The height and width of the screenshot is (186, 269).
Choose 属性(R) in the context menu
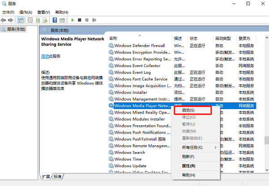coord(195,166)
